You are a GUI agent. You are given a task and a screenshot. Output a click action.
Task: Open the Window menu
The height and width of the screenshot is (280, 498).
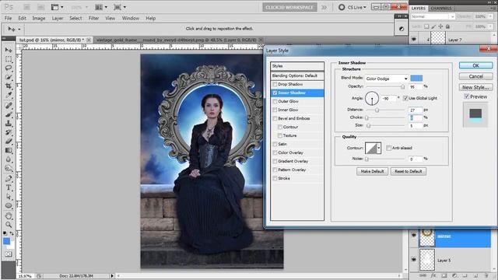click(131, 18)
